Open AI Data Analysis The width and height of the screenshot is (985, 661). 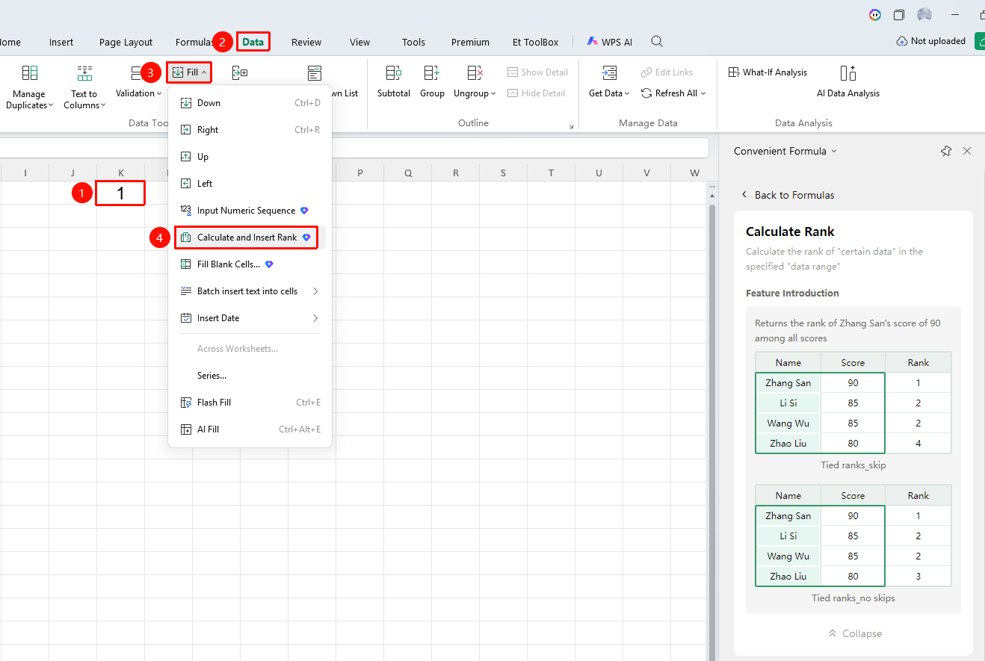coord(848,81)
